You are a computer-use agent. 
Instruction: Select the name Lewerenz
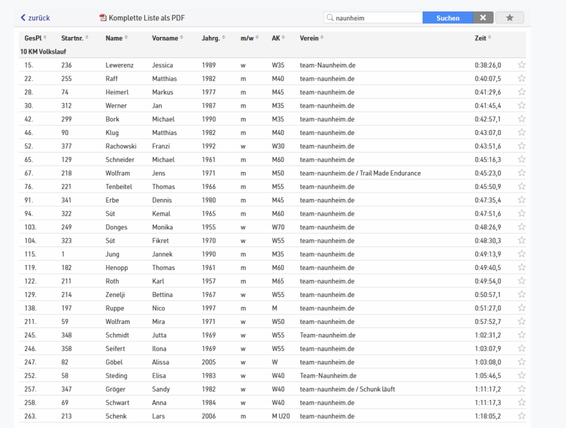click(119, 65)
